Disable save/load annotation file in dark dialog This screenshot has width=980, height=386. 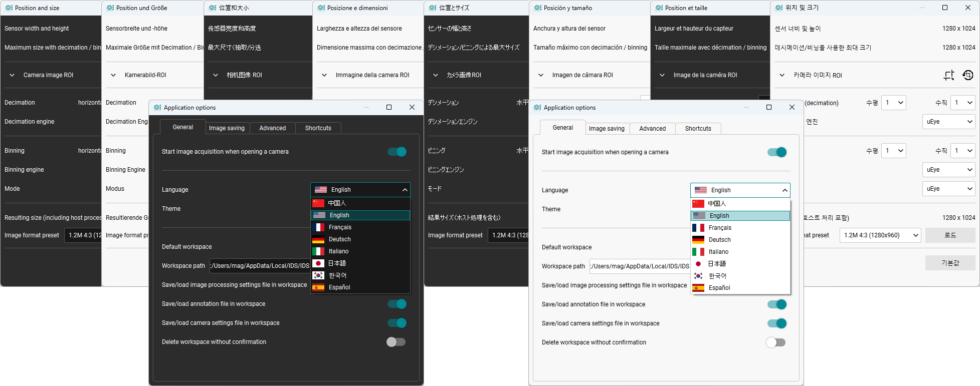coord(397,304)
